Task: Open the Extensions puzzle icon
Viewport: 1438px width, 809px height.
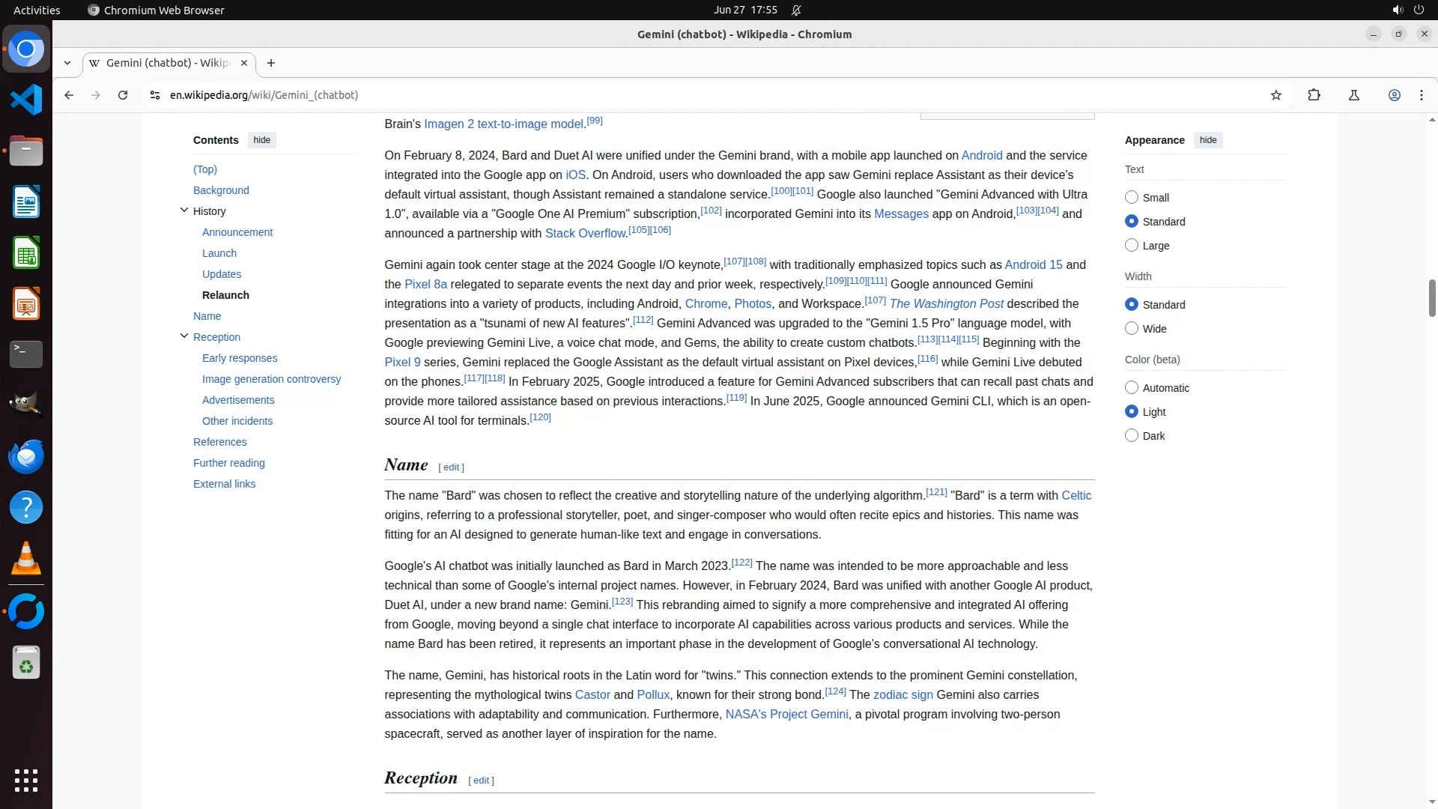Action: pos(1314,95)
